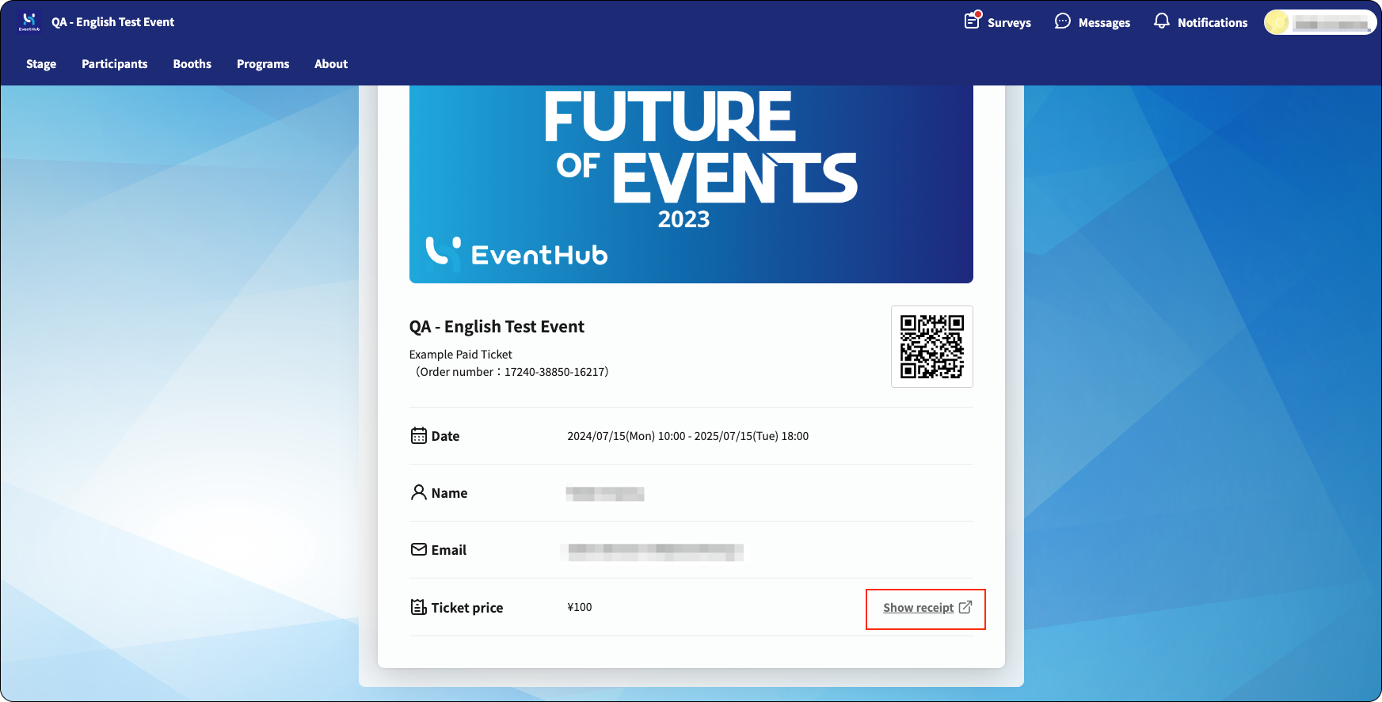Image resolution: width=1382 pixels, height=702 pixels.
Task: Open the Messages speech bubble icon
Action: point(1063,21)
